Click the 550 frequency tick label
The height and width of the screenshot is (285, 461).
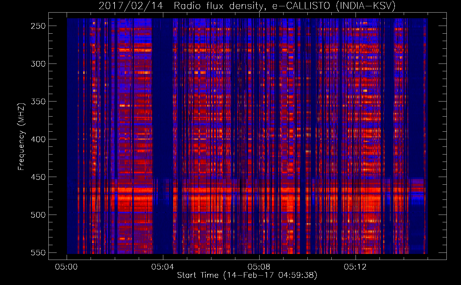(38, 253)
